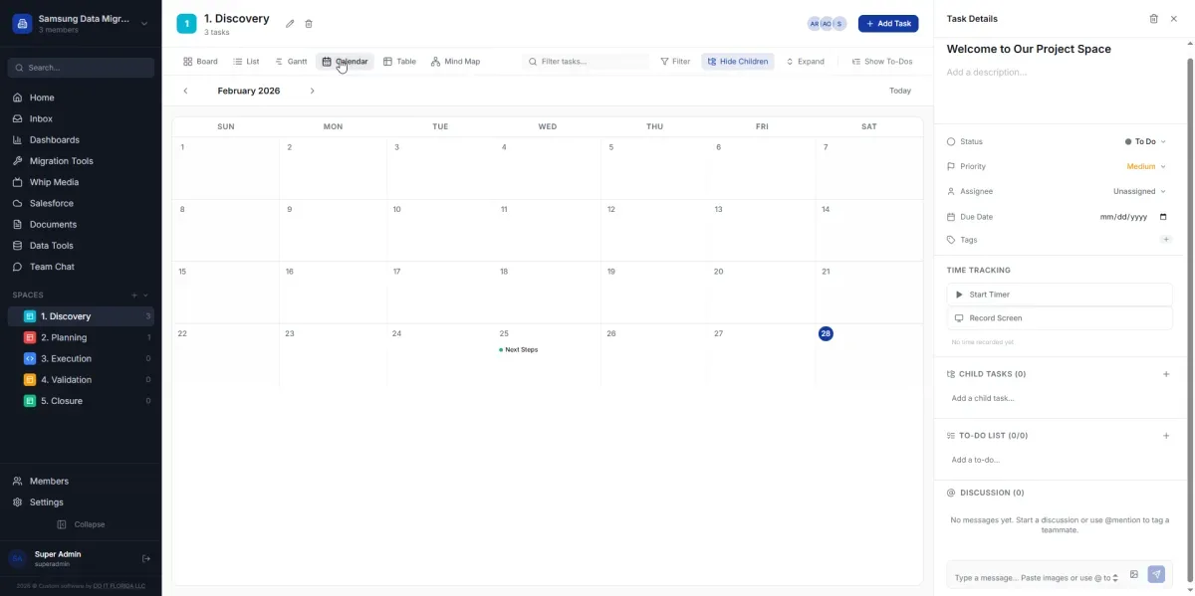Open the Status To Do dropdown
The height and width of the screenshot is (596, 1195).
pyautogui.click(x=1145, y=142)
